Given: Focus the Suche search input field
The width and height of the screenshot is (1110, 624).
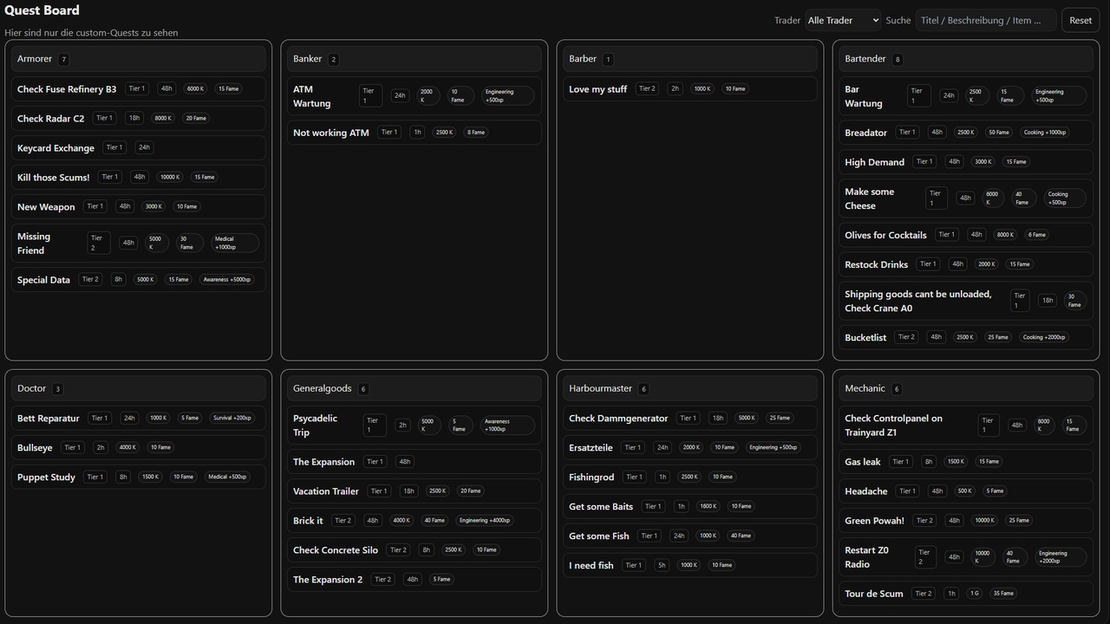Looking at the screenshot, I should [x=985, y=20].
